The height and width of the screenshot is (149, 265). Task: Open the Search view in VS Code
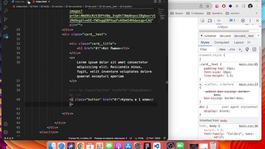tap(5, 11)
